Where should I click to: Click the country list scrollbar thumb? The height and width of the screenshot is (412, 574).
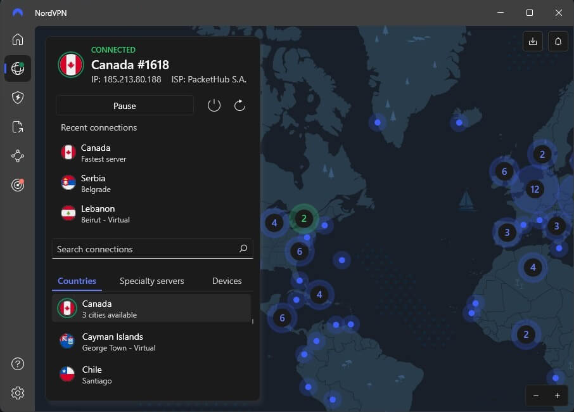[253, 321]
